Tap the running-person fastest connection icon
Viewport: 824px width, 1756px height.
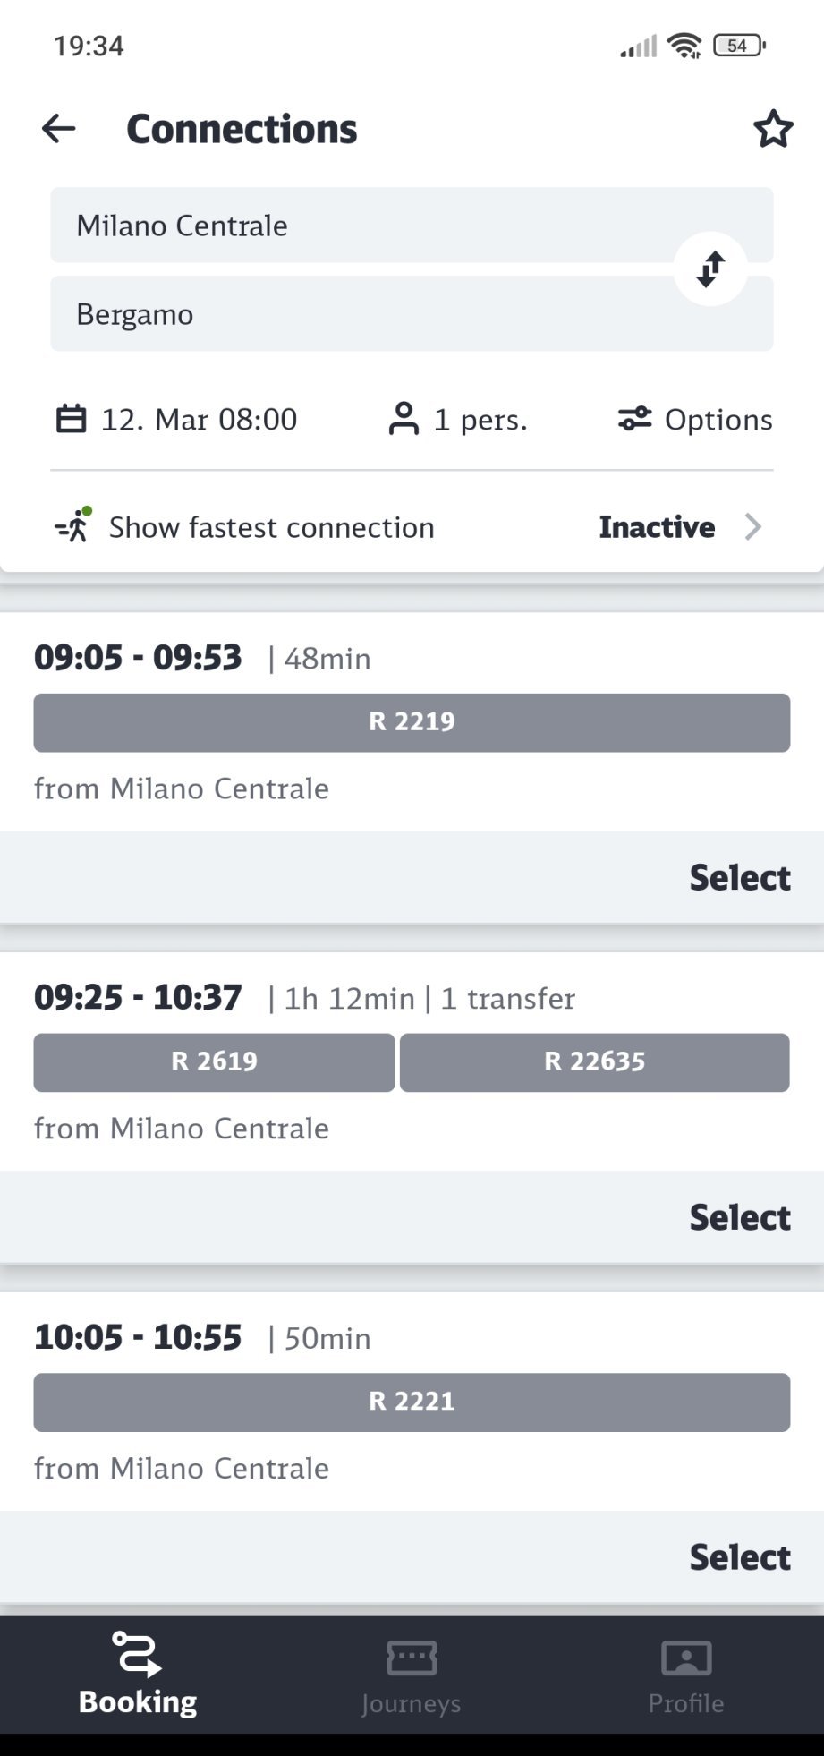(74, 526)
